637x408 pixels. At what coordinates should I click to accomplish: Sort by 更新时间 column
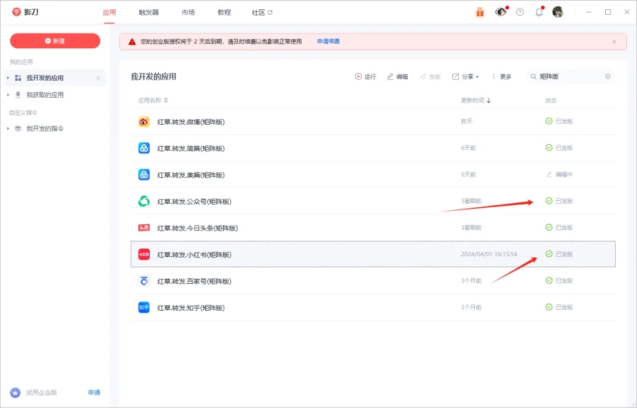coord(476,100)
